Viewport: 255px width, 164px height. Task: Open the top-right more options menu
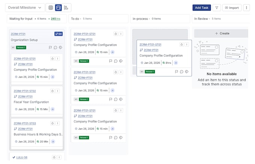(x=246, y=8)
